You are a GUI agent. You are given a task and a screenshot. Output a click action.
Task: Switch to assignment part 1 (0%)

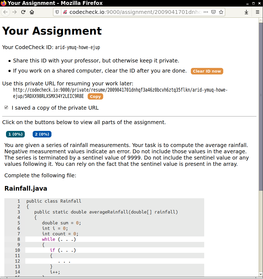click(15, 134)
